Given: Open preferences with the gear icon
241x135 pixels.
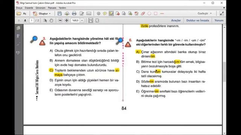Looking at the screenshot, I should click(99, 13).
